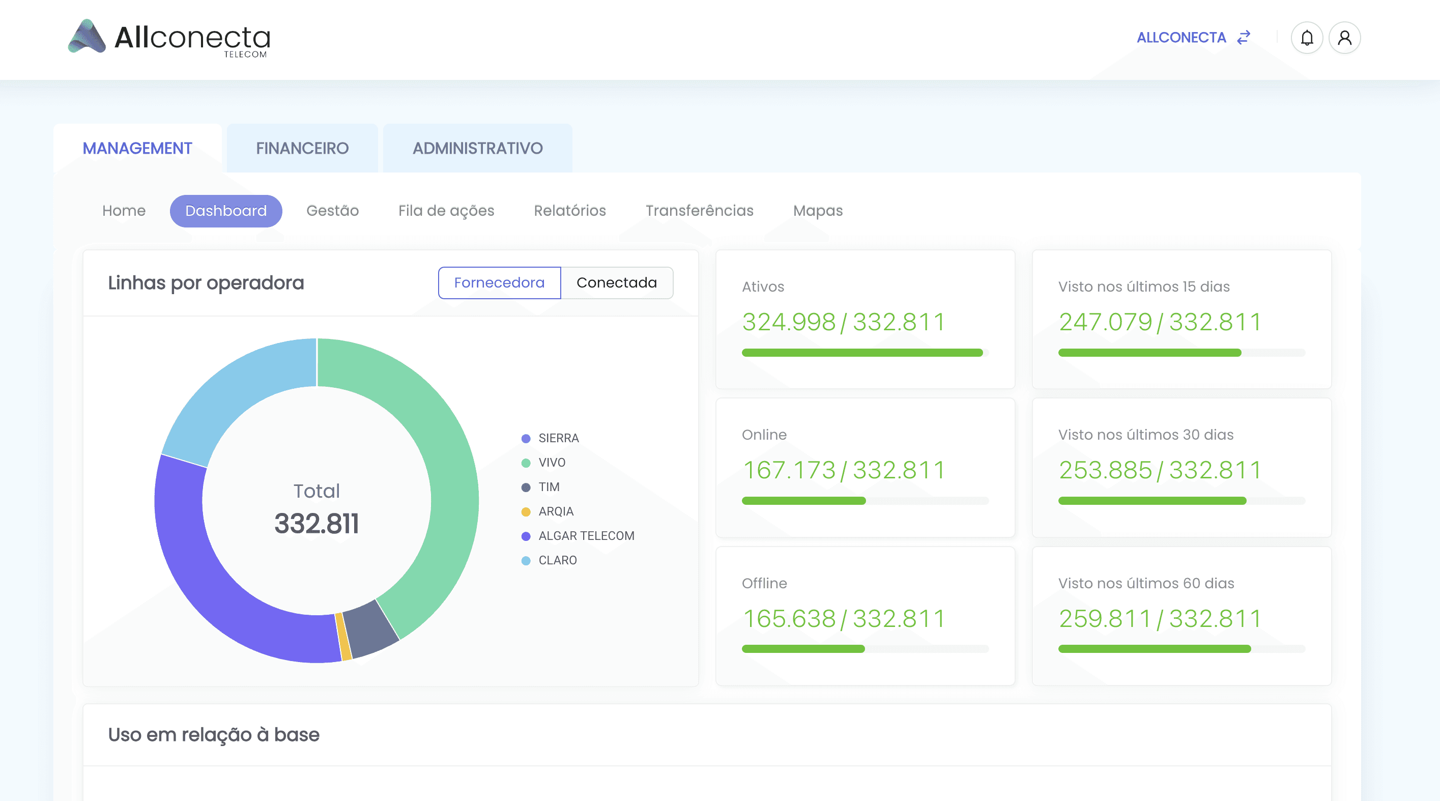Toggle SIERRA legend dot in chart
This screenshot has height=801, width=1440.
[x=526, y=438]
